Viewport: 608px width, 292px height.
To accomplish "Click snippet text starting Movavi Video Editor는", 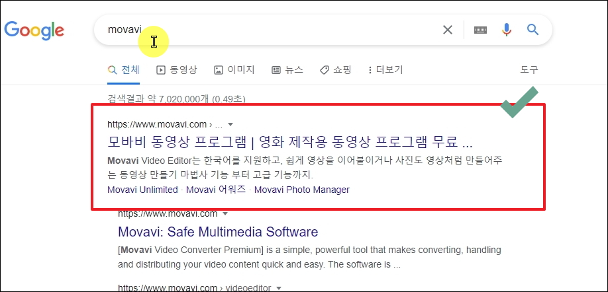I will (305, 167).
